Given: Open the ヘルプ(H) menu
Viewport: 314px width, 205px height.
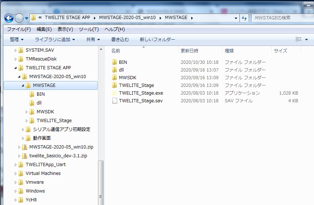Looking at the screenshot, I should tap(115, 29).
